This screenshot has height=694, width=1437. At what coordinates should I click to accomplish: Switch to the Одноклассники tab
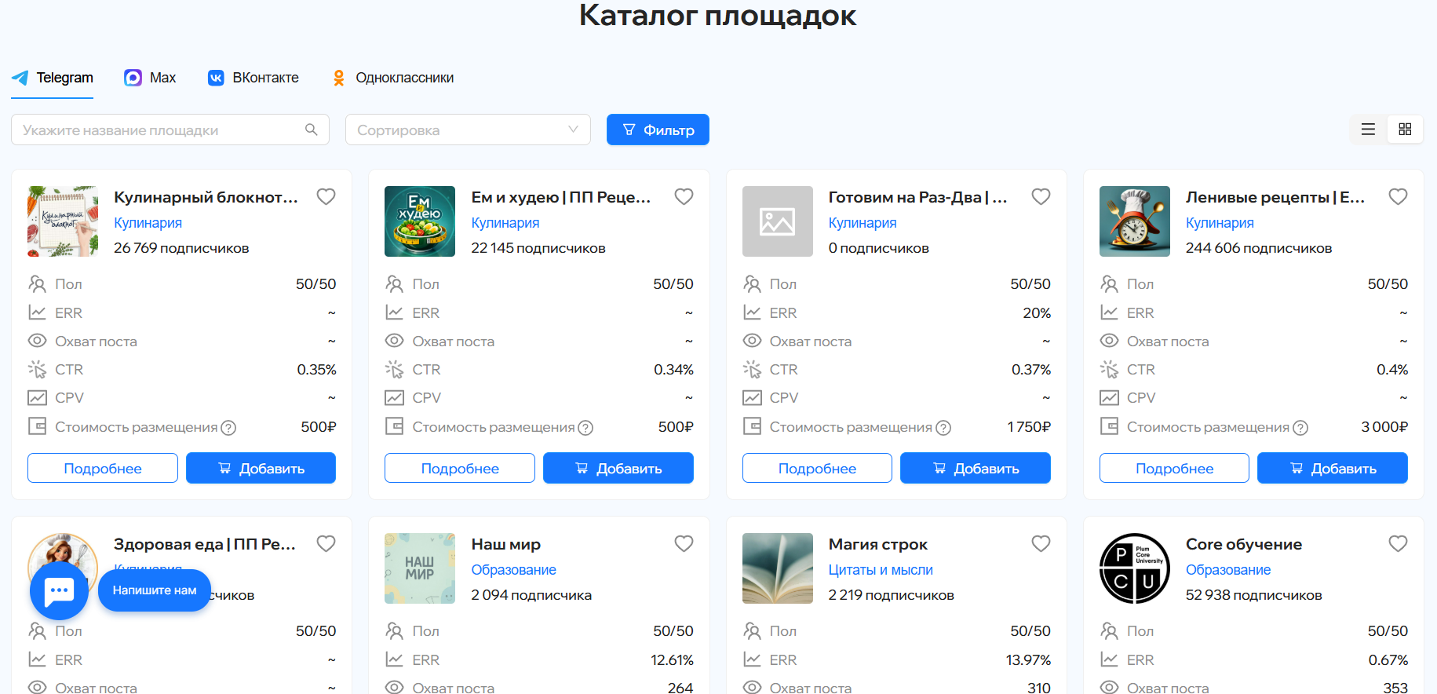392,78
